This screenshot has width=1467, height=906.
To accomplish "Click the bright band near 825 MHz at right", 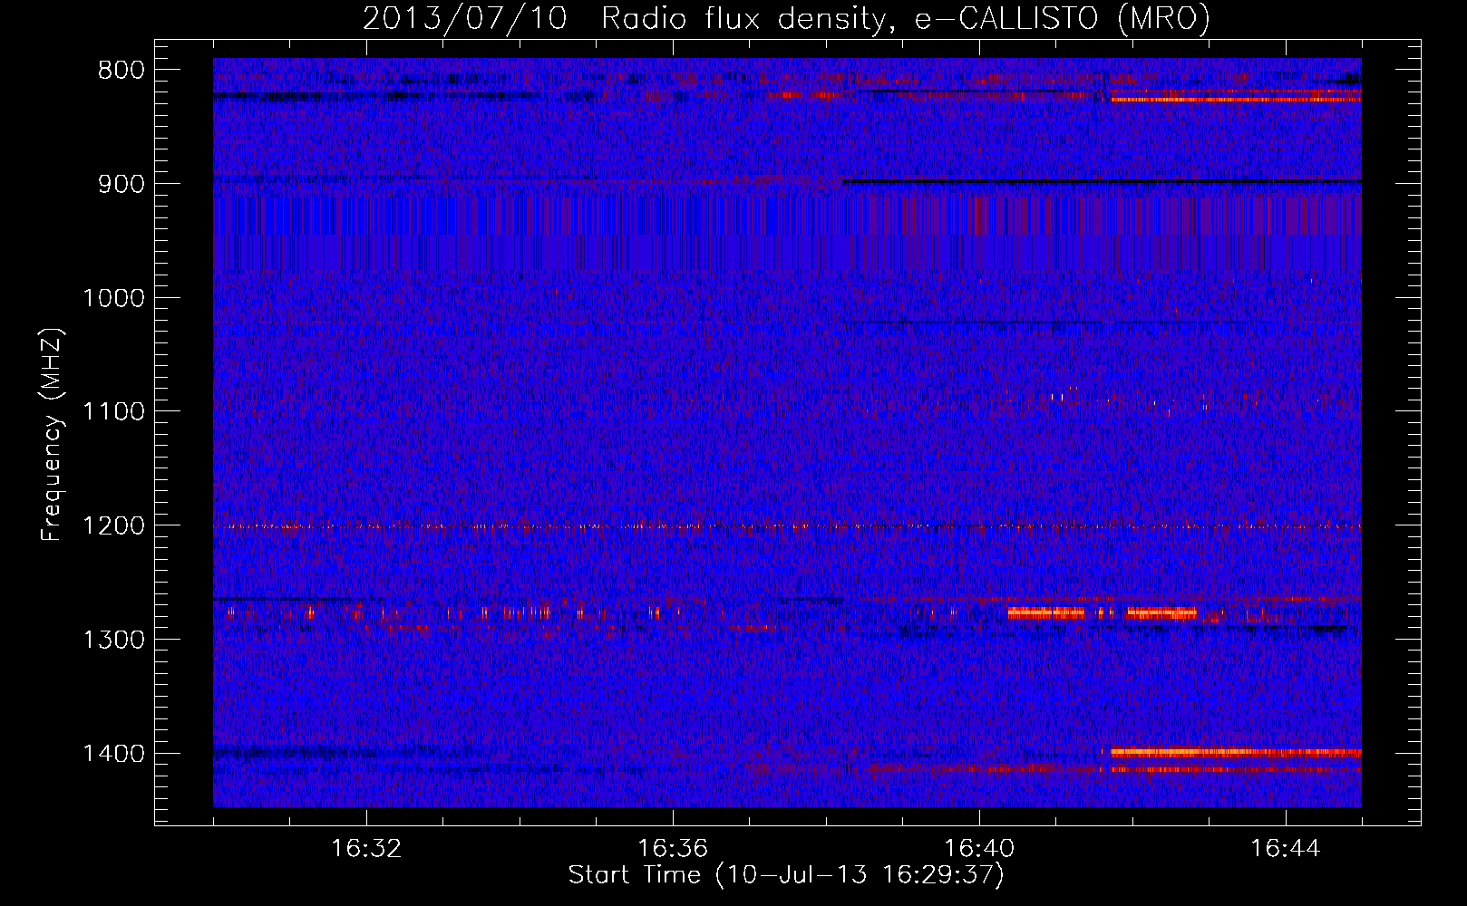I will (1235, 99).
